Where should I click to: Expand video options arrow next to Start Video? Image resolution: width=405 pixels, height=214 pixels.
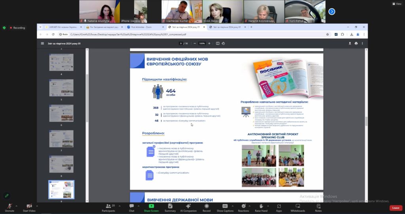[37, 206]
